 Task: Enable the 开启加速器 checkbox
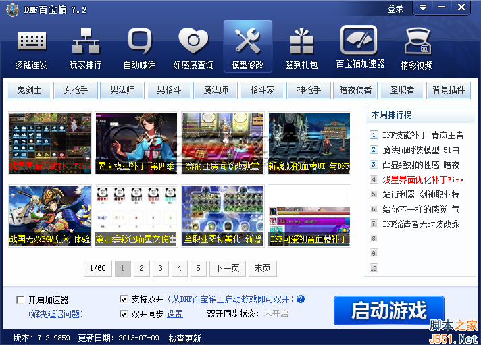(x=20, y=300)
